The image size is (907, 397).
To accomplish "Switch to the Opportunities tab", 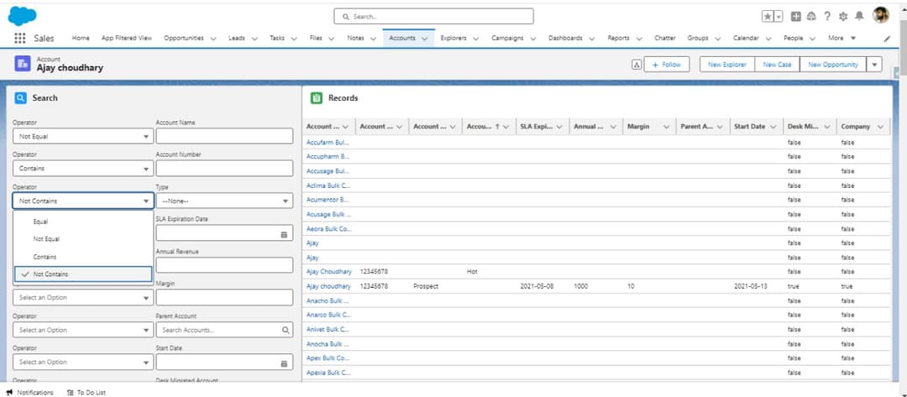I will pos(183,38).
